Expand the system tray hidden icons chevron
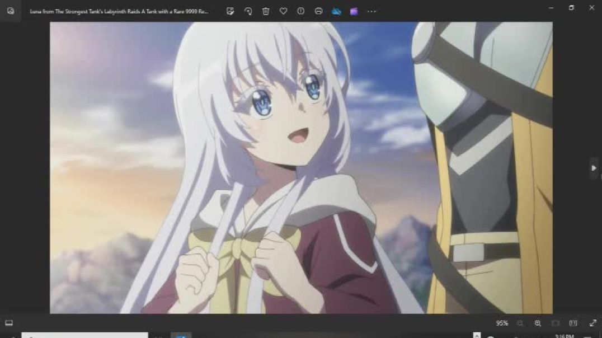The image size is (602, 338). [x=477, y=335]
